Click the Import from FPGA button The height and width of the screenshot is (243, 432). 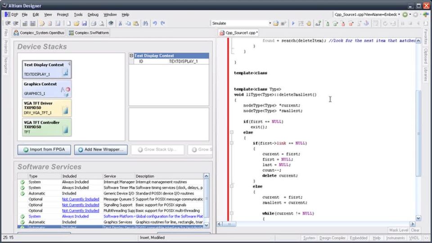point(44,149)
